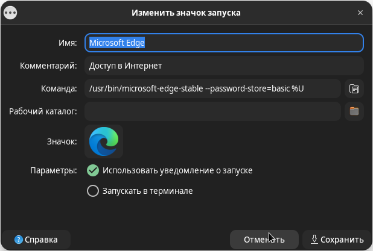Change the Microsoft Edge launcher icon
373x251 pixels.
[x=104, y=141]
